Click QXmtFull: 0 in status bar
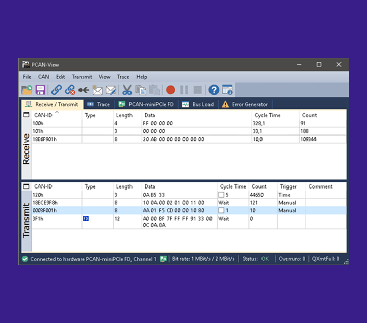This screenshot has height=323, width=367. tap(326, 259)
